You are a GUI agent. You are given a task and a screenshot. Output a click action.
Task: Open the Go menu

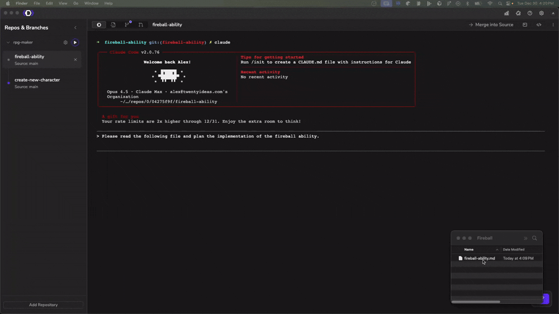pyautogui.click(x=75, y=3)
